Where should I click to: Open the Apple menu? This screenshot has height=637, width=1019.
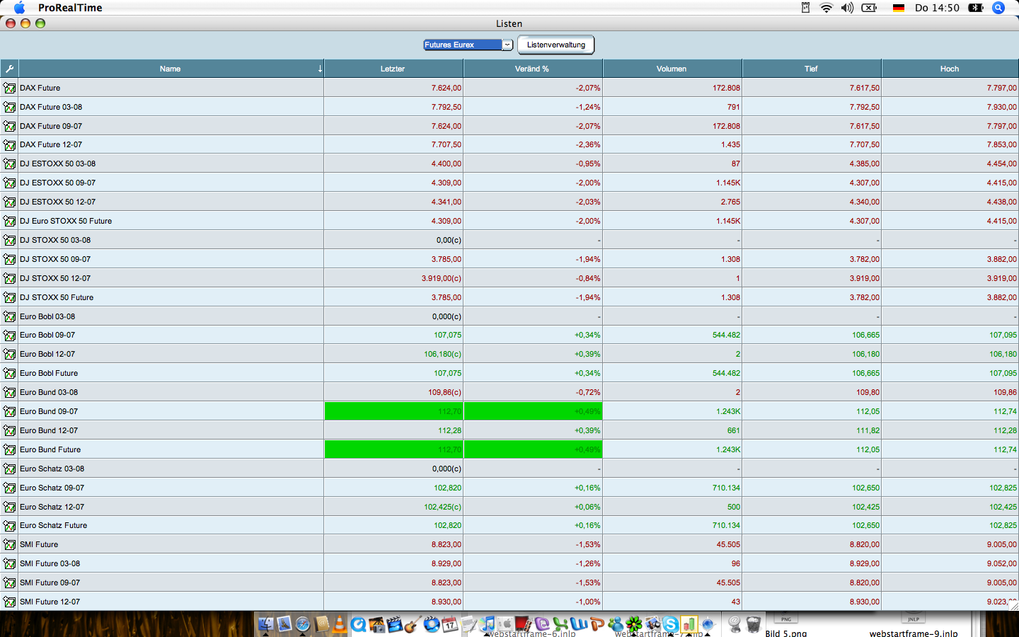[19, 8]
